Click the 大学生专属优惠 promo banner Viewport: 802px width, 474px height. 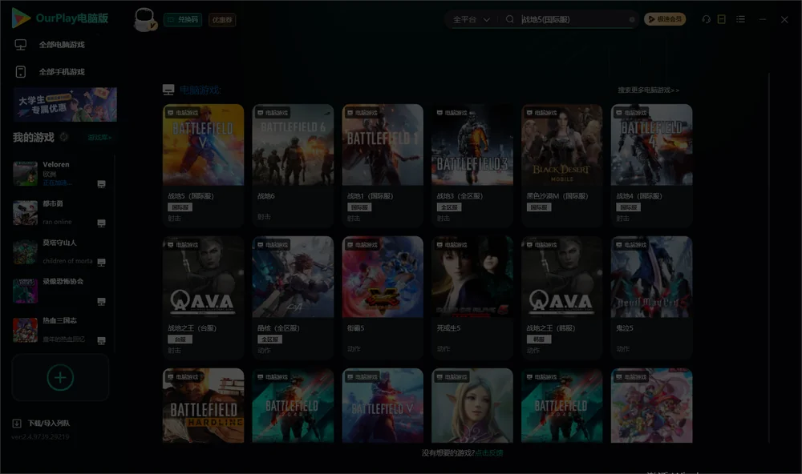66,105
